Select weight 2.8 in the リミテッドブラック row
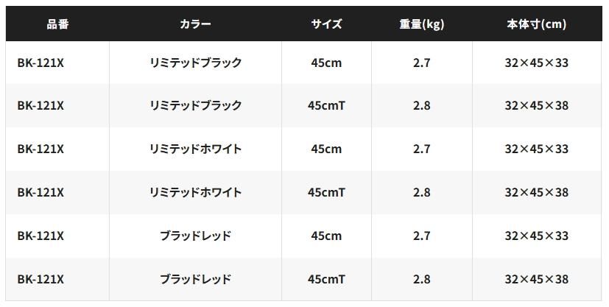Viewport: 609px width, 307px height. (422, 105)
